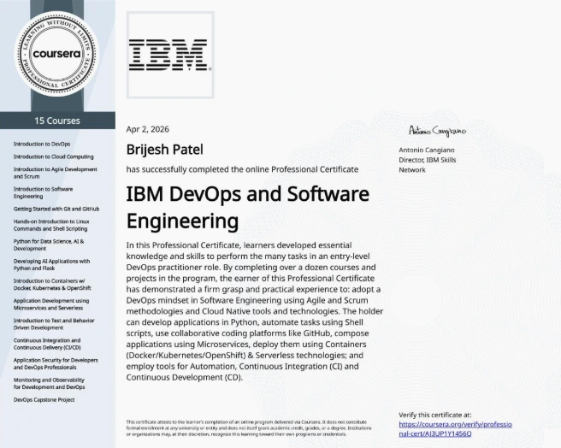Select the '15 Courses' banner heading
The width and height of the screenshot is (561, 448).
57,121
